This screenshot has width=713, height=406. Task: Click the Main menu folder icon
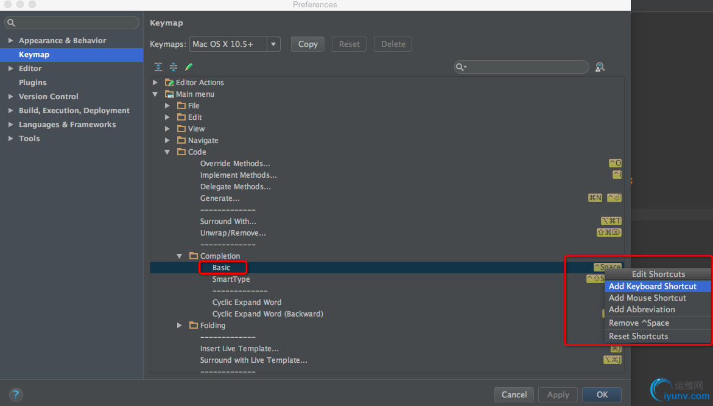coord(169,94)
